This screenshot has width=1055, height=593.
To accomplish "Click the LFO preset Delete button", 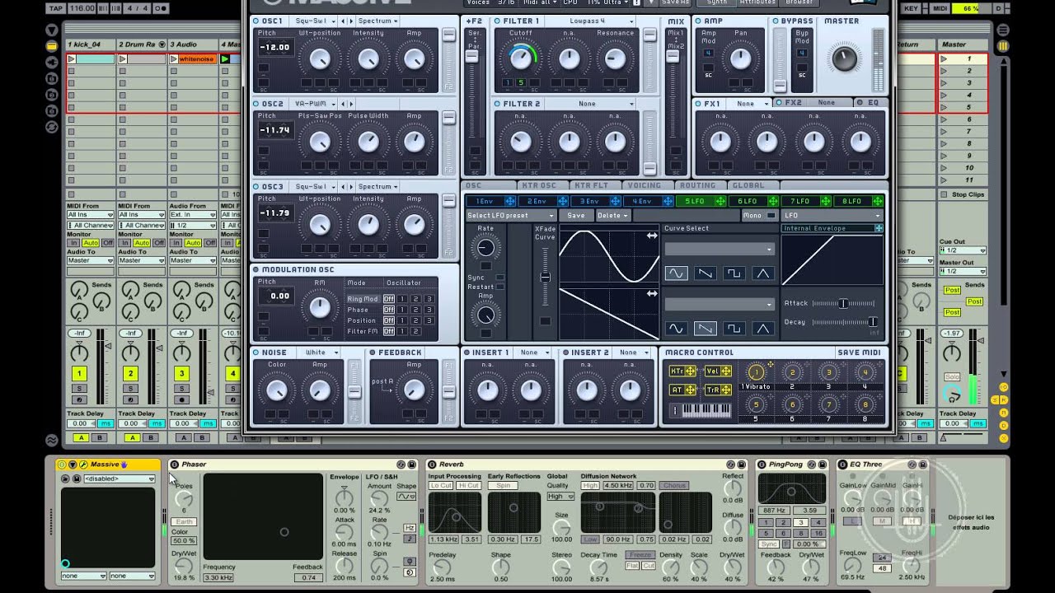I will point(612,216).
